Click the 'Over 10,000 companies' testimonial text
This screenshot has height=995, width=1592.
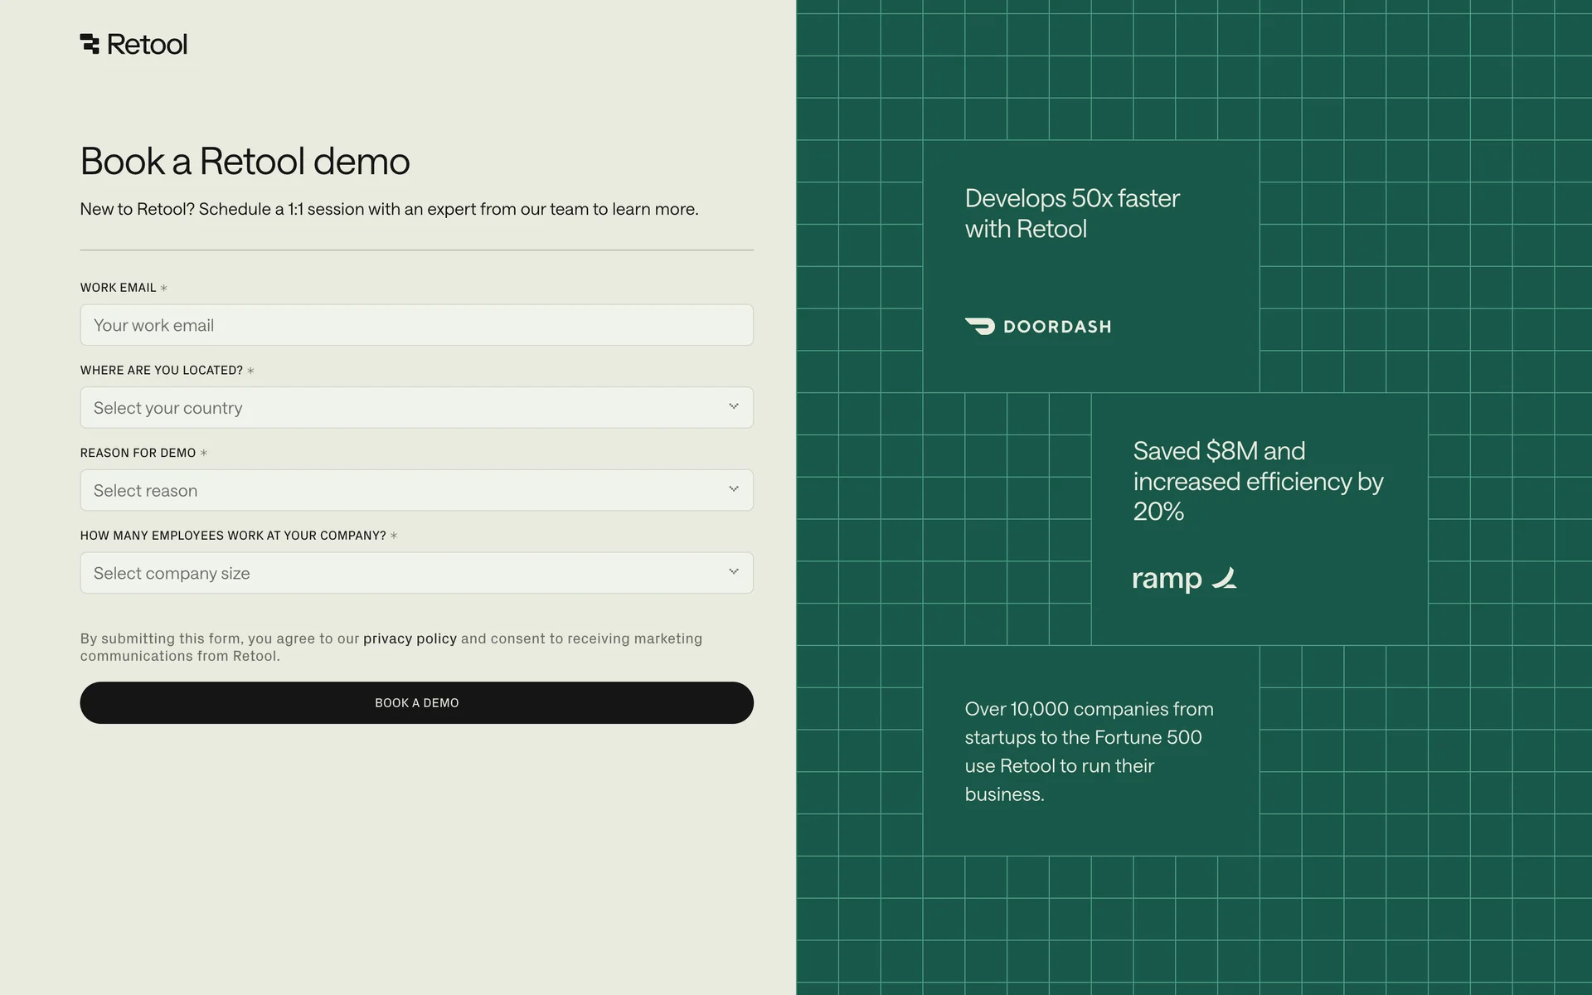[x=1089, y=750]
